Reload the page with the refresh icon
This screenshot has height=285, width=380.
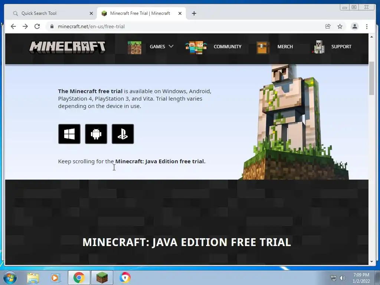37,26
